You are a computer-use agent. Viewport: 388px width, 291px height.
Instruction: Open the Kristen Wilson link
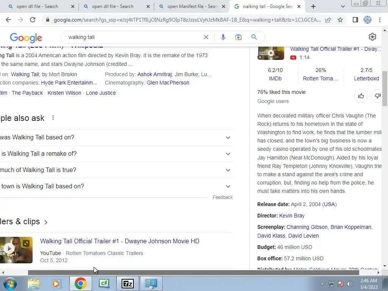[x=64, y=93]
